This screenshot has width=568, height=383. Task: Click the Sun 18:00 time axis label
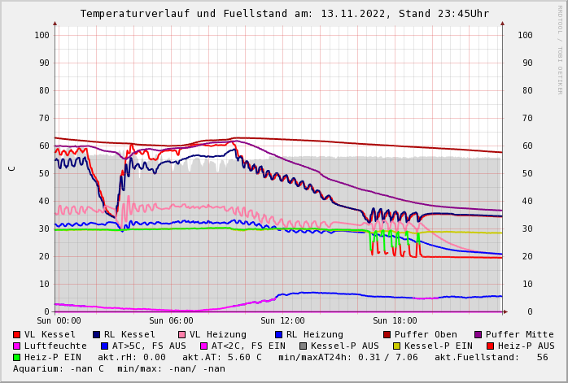click(395, 321)
